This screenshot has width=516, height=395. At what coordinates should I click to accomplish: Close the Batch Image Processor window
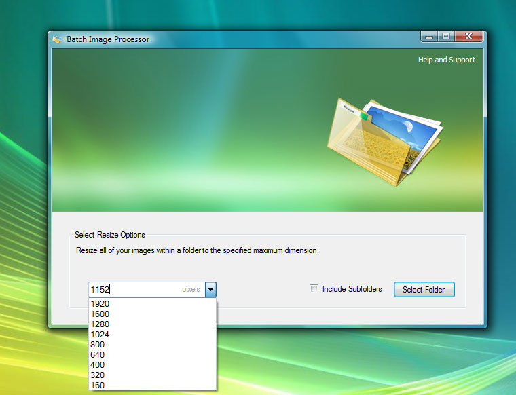pos(468,37)
